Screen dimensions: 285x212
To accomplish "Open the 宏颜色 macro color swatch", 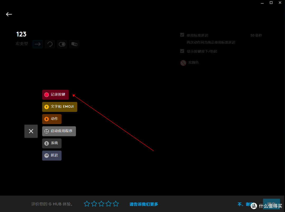I will [183, 63].
